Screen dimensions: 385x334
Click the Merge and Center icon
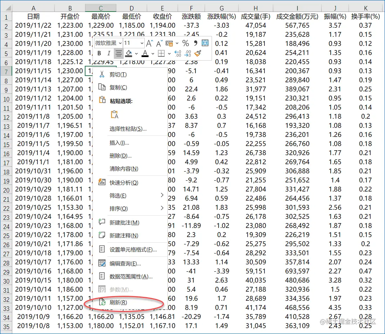click(204, 43)
